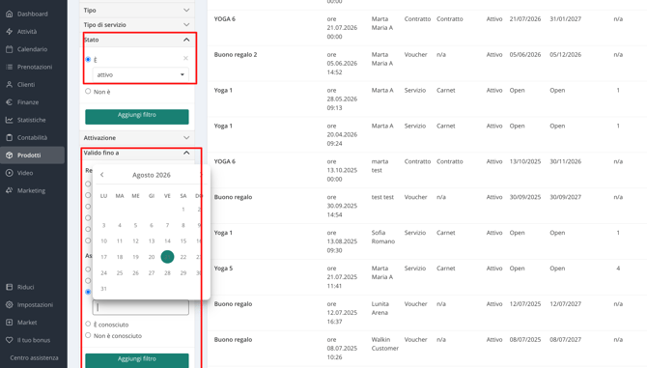Click the '05/12/2026' expiry date cell
Viewport: 647px width, 368px height.
coord(565,54)
